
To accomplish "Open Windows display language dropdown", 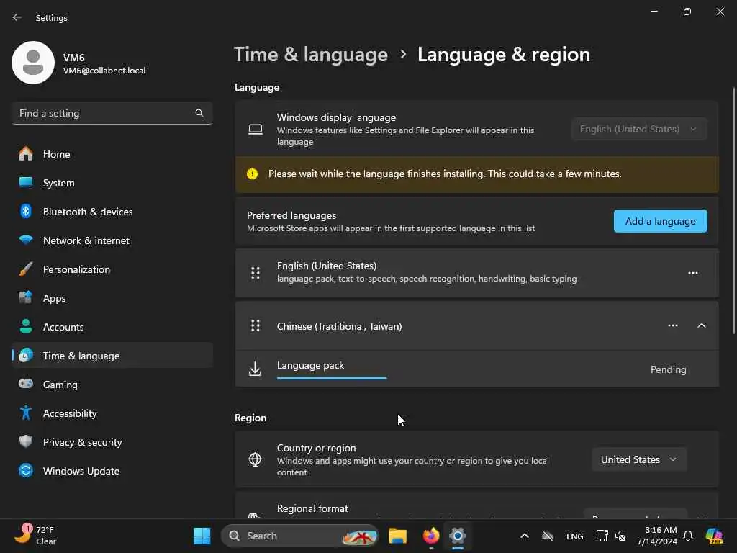I will (639, 129).
